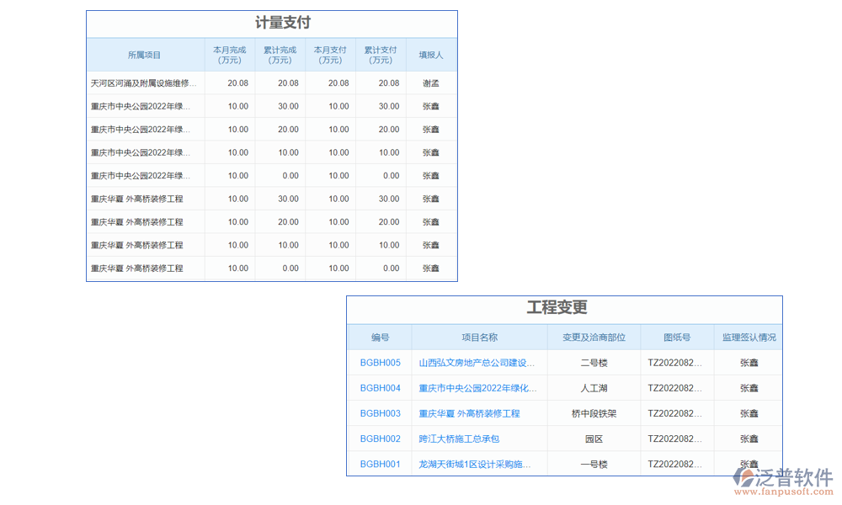842x505 pixels.
Task: Open project 跨江大桥施工总承包 link
Action: (457, 439)
